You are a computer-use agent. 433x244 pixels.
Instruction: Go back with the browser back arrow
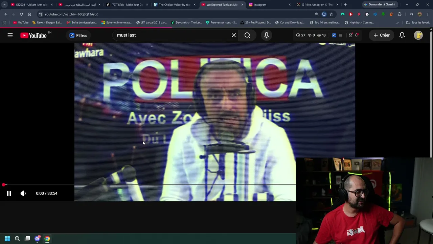coord(6,14)
